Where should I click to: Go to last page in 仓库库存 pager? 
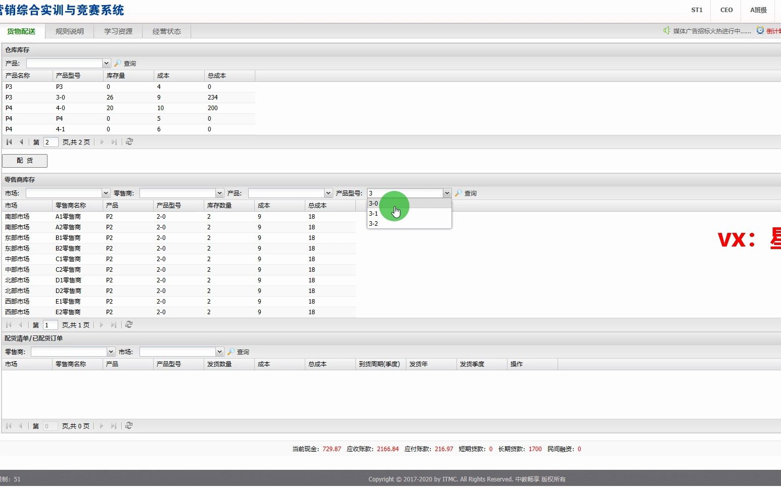[114, 142]
